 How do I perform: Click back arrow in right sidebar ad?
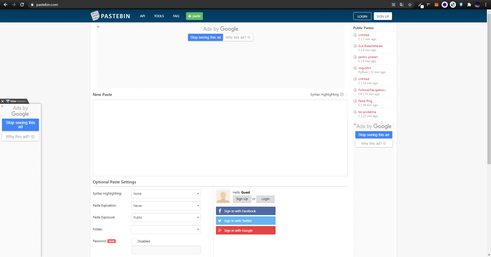click(x=355, y=124)
